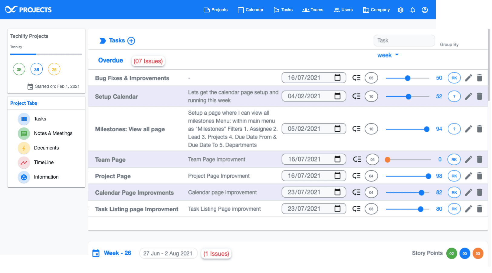Image resolution: width=492 pixels, height=273 pixels.
Task: Edit the Task Listing page Improvment task
Action: click(x=468, y=209)
